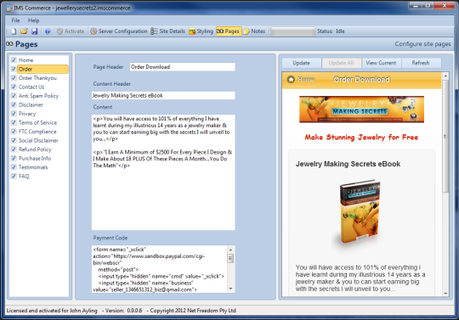Toggle the Order Thankyou checkbox

click(x=14, y=78)
